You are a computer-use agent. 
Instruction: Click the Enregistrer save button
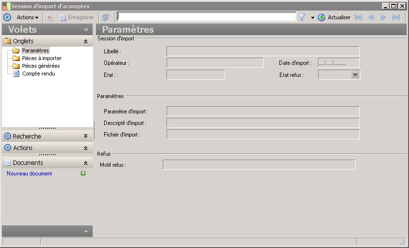76,17
